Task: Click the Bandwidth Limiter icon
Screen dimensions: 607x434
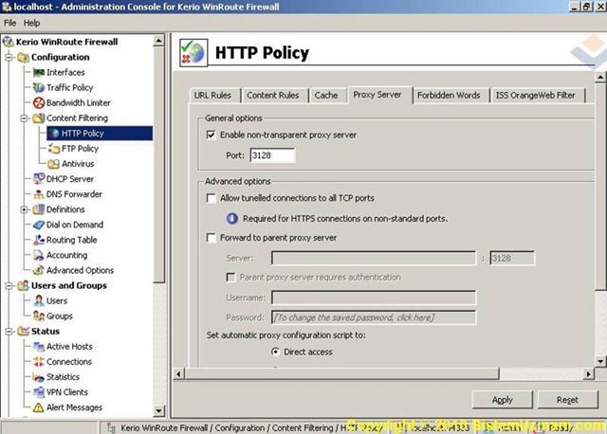Action: click(38, 103)
